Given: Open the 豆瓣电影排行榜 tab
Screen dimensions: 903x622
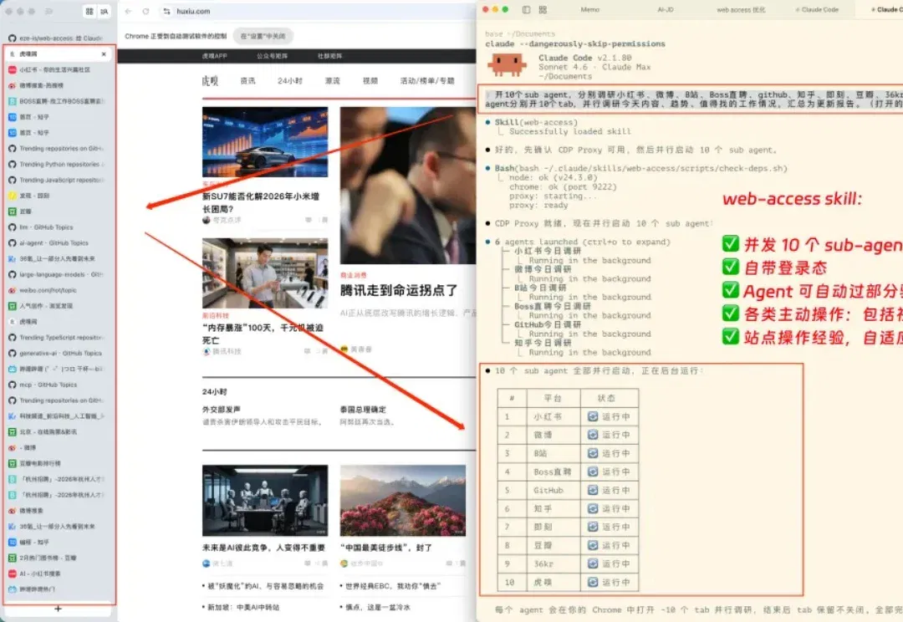Looking at the screenshot, I should coord(56,463).
